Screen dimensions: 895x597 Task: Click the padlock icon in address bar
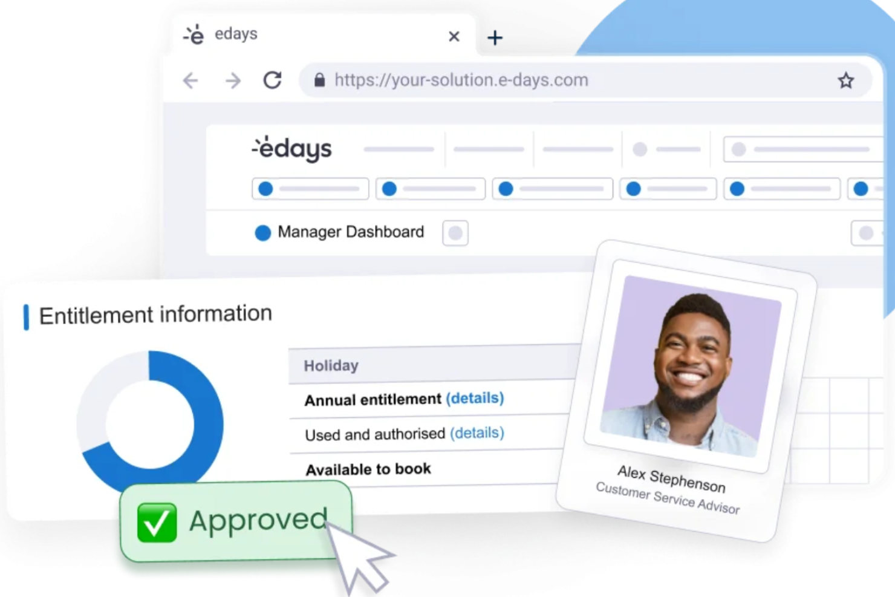pyautogui.click(x=319, y=80)
